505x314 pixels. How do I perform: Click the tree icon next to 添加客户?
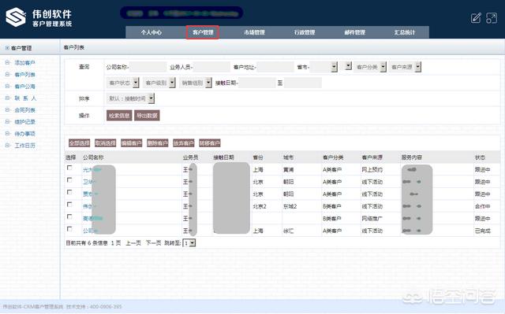[x=7, y=63]
